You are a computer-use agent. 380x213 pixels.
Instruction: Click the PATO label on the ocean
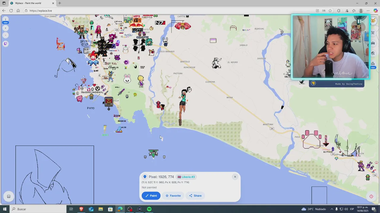coord(91,108)
